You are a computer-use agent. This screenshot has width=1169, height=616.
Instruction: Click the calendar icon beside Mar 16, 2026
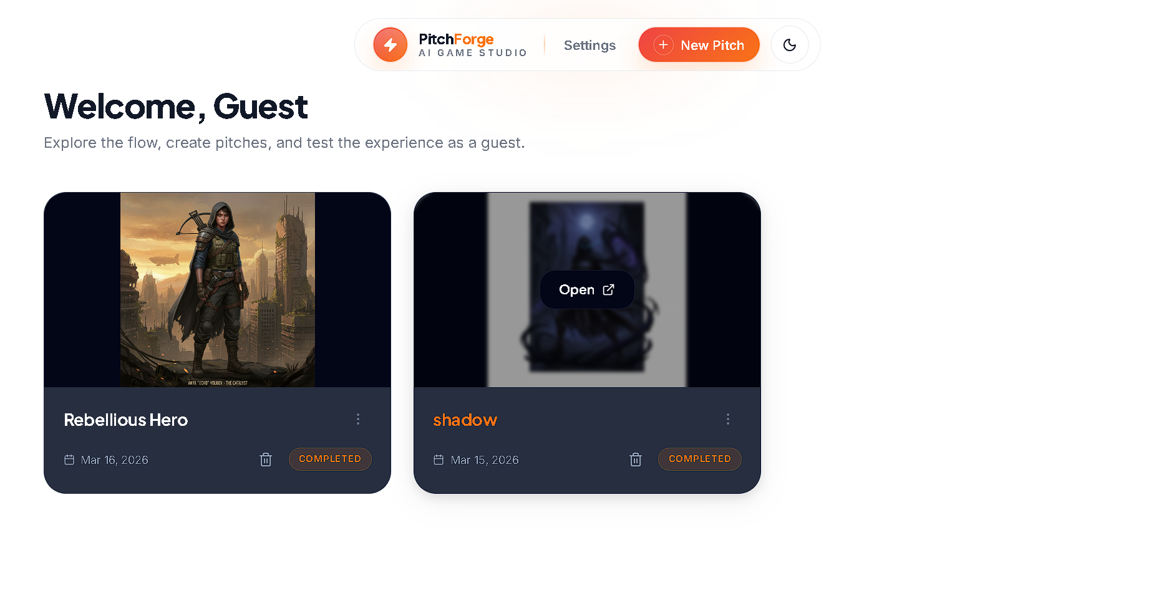pos(69,460)
